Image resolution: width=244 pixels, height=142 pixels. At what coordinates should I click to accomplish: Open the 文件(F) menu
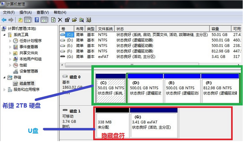[x=9, y=12]
